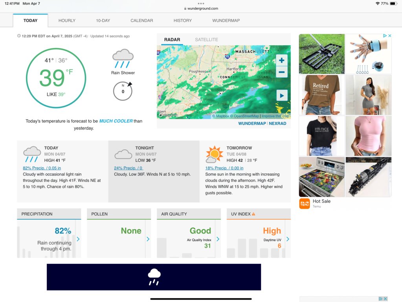Tap the wunderground.com address bar

(x=201, y=9)
